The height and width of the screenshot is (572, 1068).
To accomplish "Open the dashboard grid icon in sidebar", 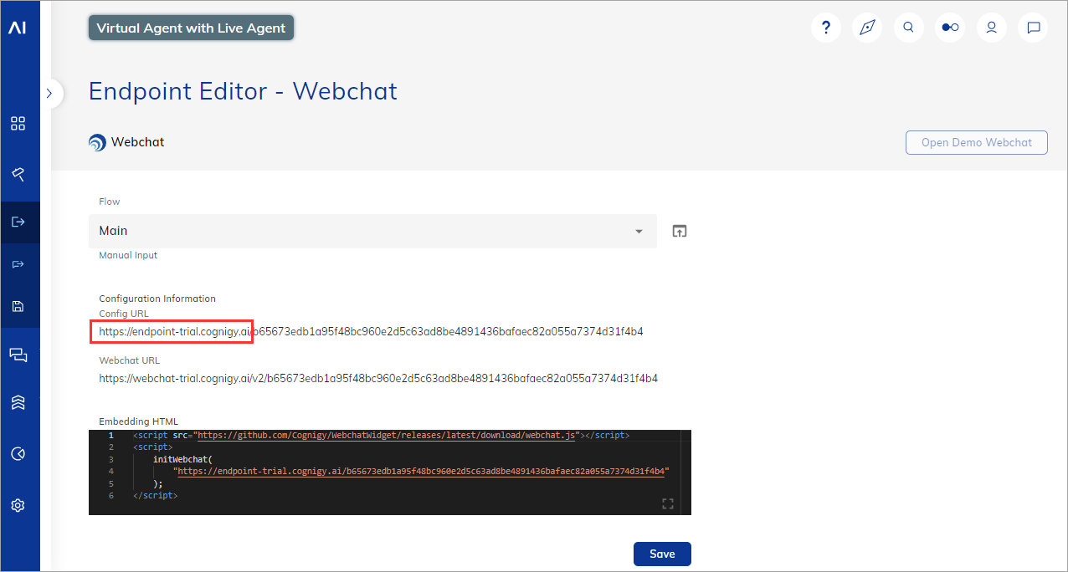I will 18,124.
